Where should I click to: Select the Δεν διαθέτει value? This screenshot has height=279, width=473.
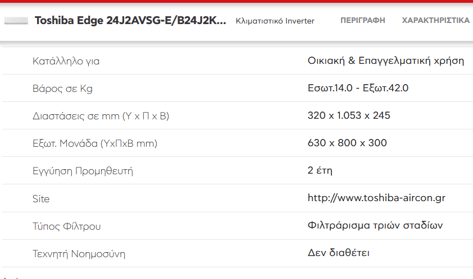click(339, 253)
